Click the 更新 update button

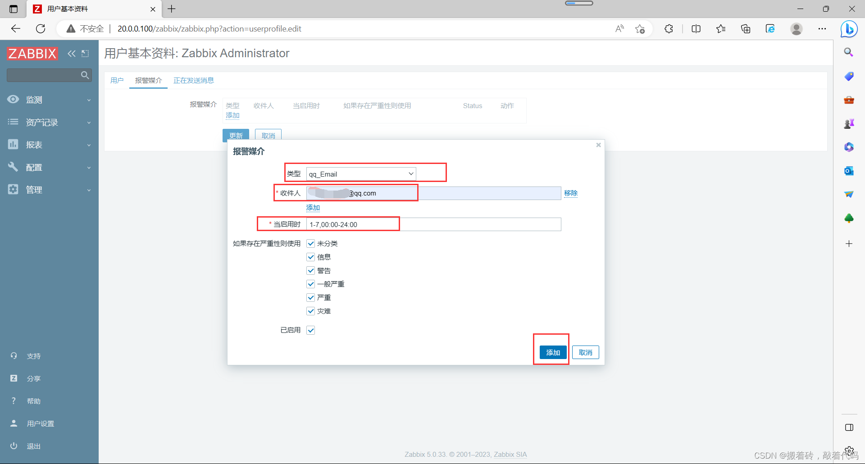tap(236, 135)
